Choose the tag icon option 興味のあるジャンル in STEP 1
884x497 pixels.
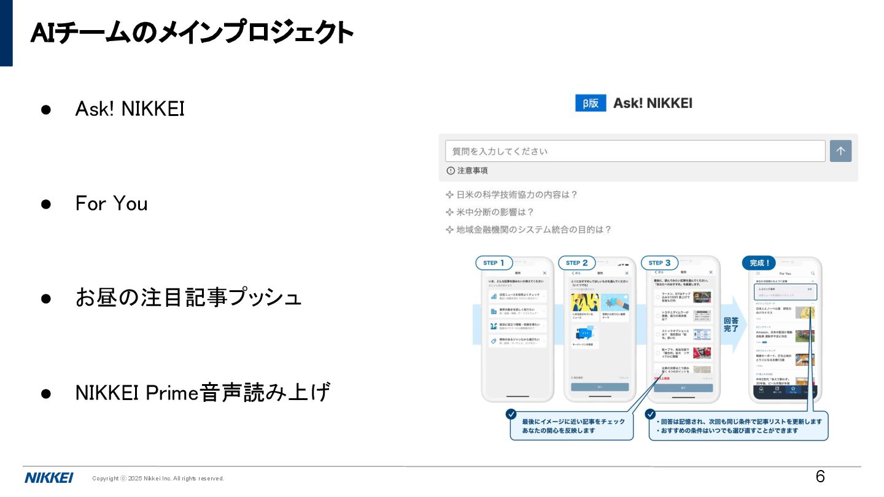(517, 341)
